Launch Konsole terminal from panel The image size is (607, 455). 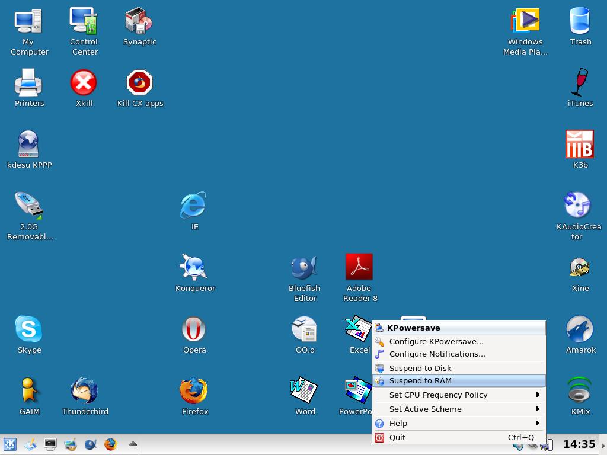pyautogui.click(x=50, y=444)
